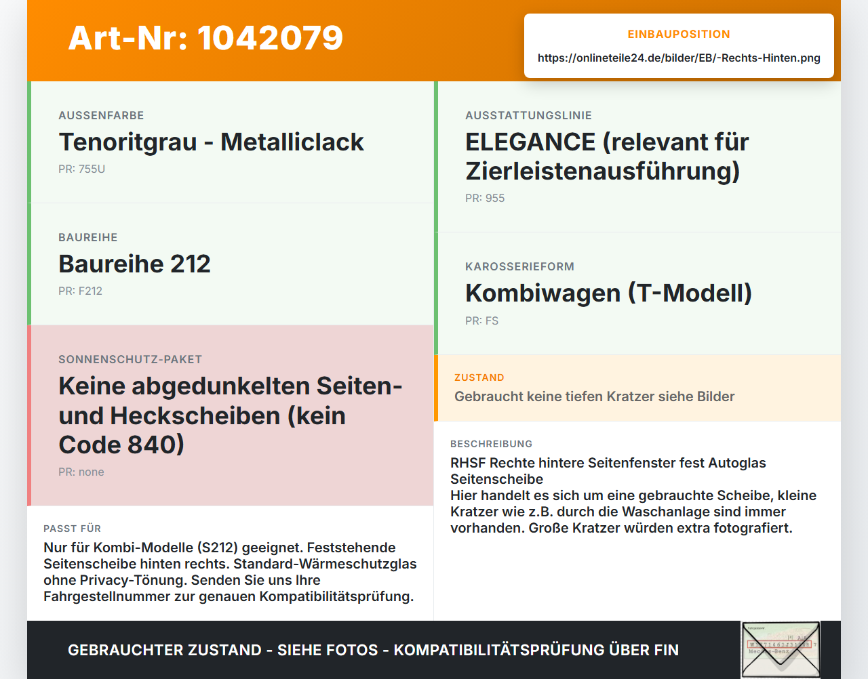The height and width of the screenshot is (679, 868).
Task: Click the PR: FS code text
Action: pos(481,321)
